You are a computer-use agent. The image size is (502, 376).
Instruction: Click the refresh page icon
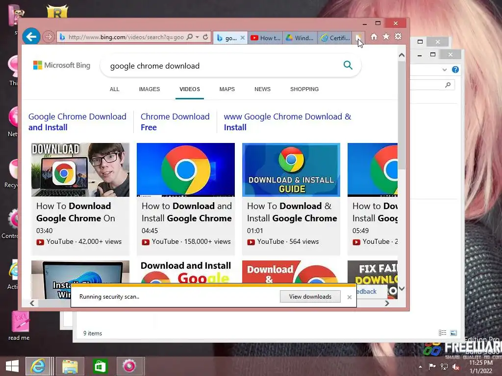205,37
